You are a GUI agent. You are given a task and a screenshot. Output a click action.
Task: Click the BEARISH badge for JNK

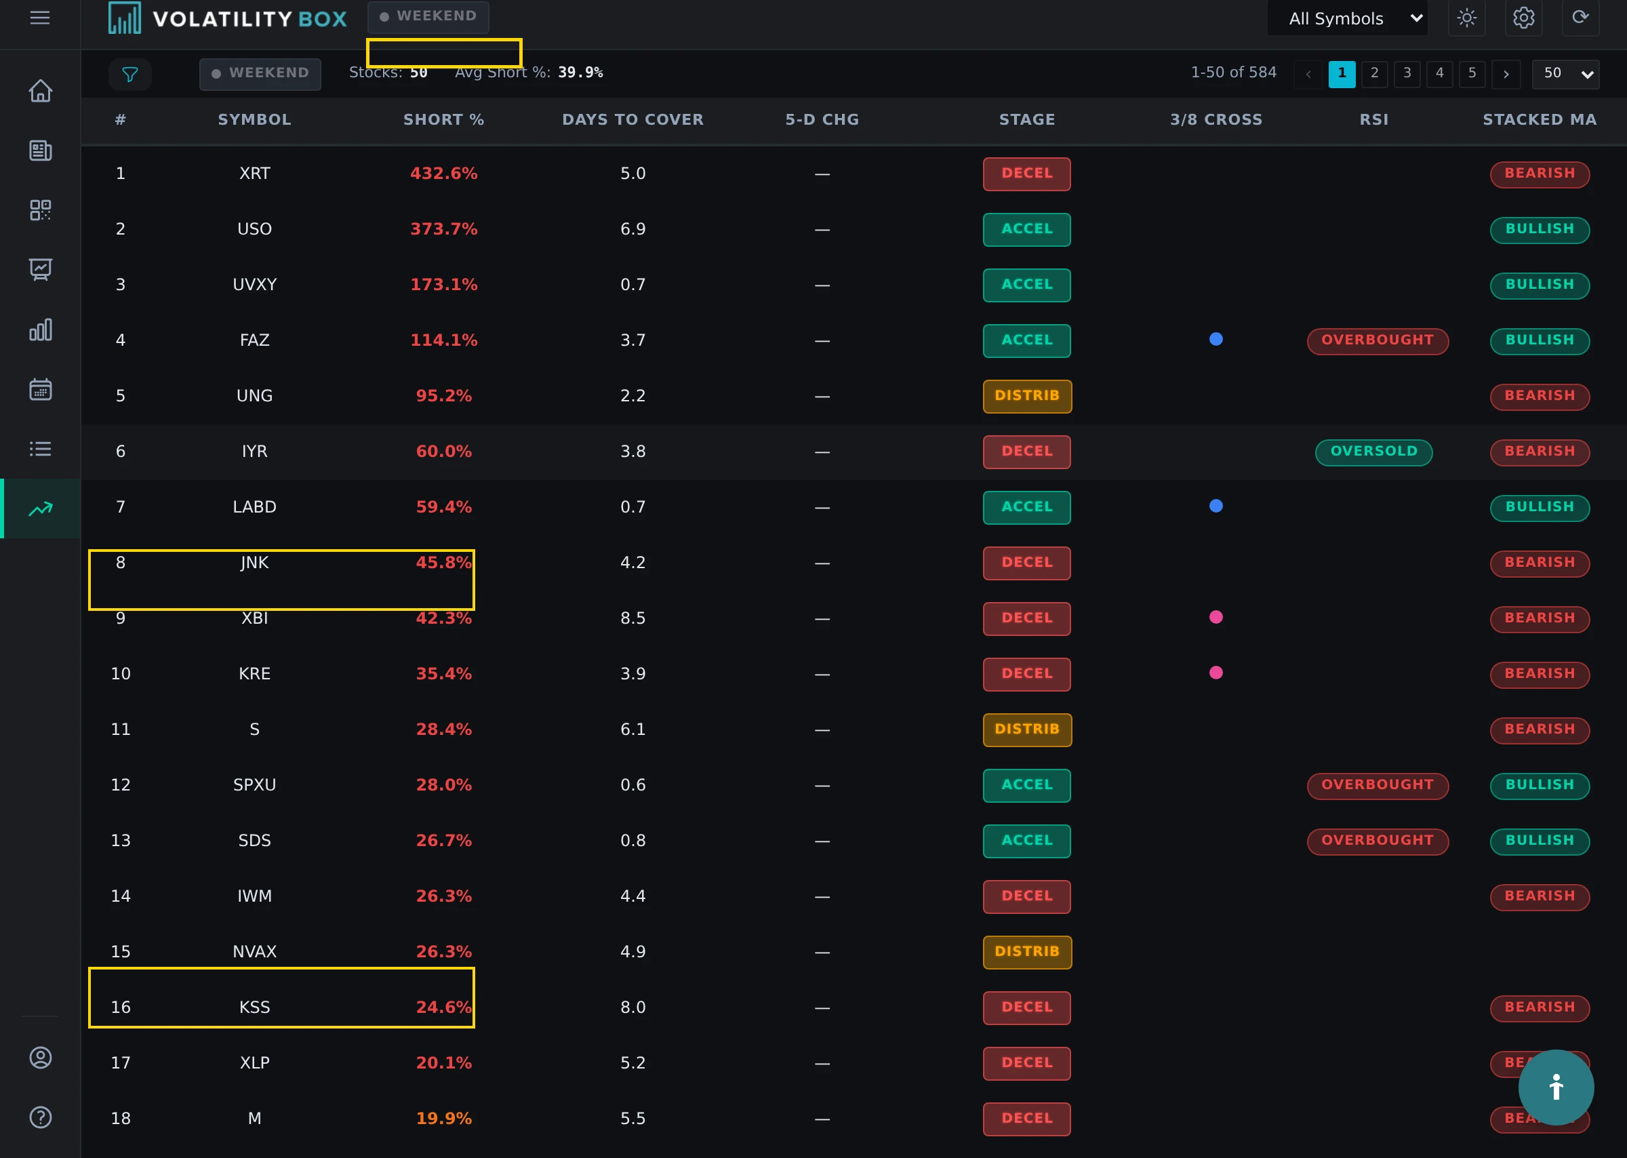[1540, 563]
